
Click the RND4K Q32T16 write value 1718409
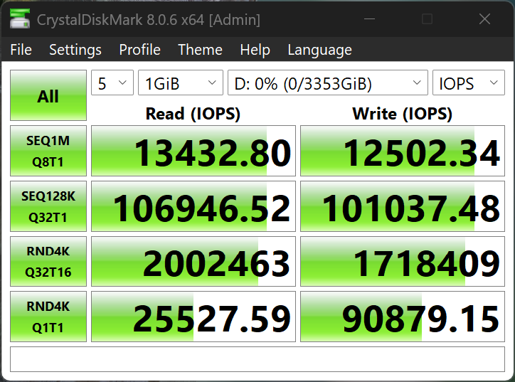coord(403,262)
